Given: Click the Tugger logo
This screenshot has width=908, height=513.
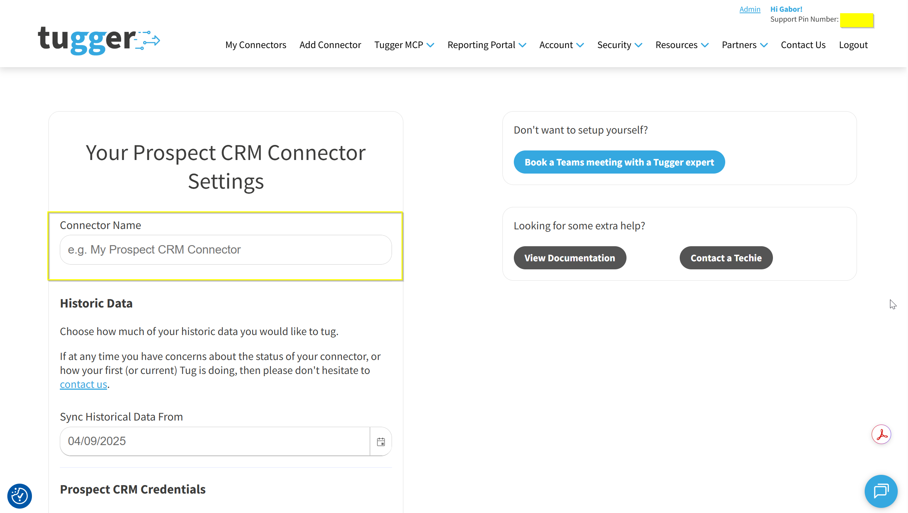Looking at the screenshot, I should 99,40.
